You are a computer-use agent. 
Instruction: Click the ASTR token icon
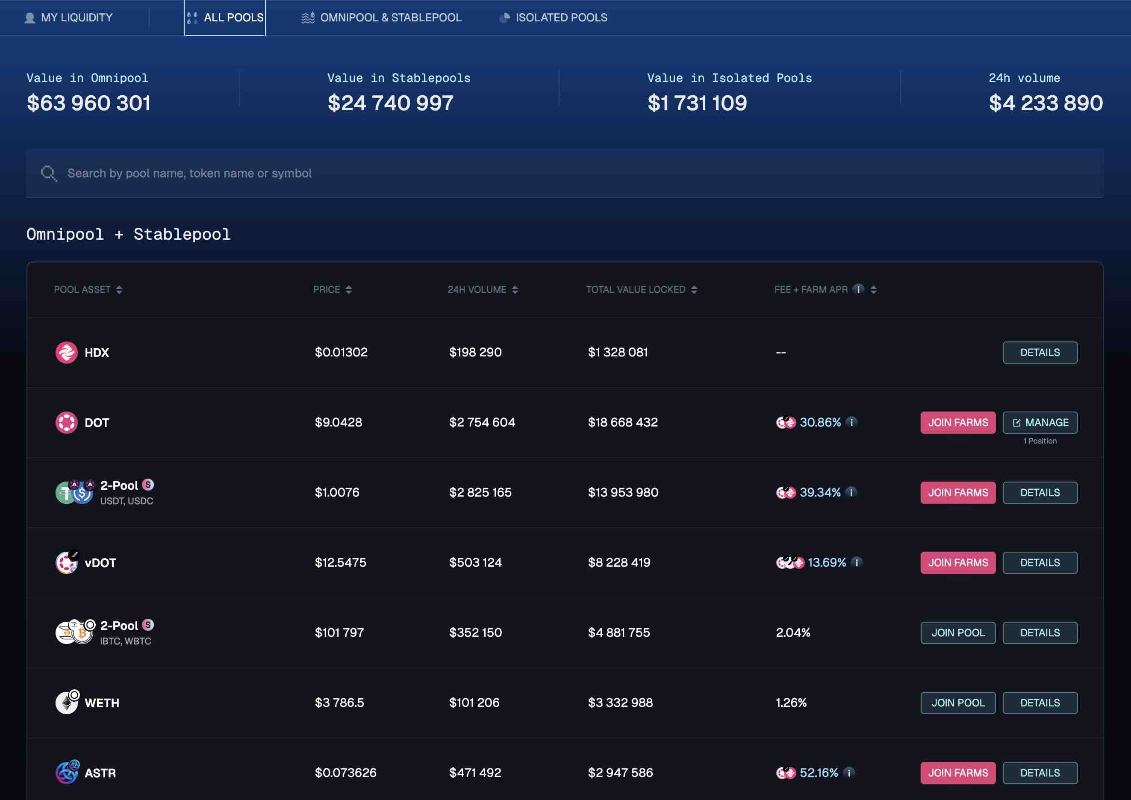(x=67, y=772)
